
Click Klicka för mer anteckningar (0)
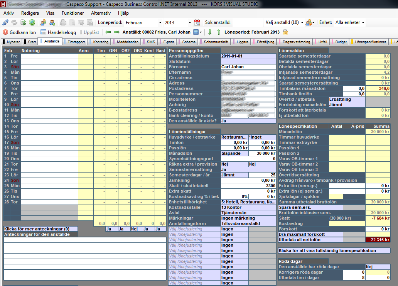pos(40,229)
